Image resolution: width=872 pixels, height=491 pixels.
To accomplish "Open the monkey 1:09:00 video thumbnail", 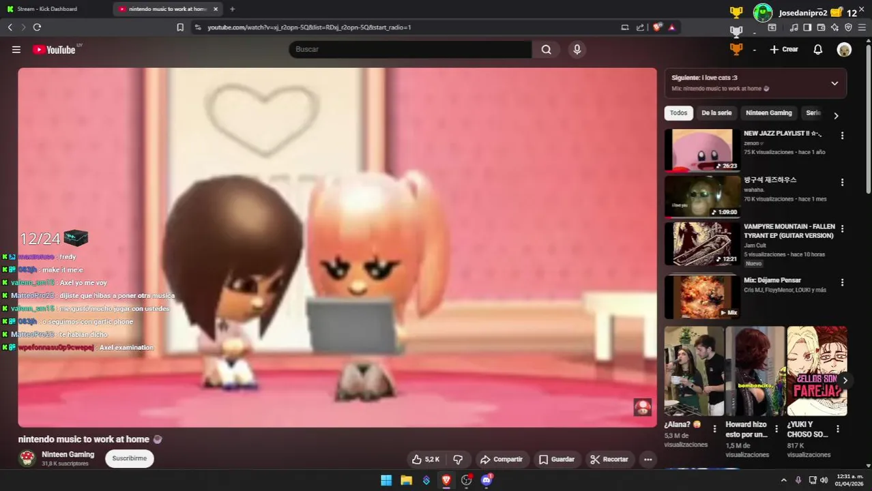I will point(702,196).
